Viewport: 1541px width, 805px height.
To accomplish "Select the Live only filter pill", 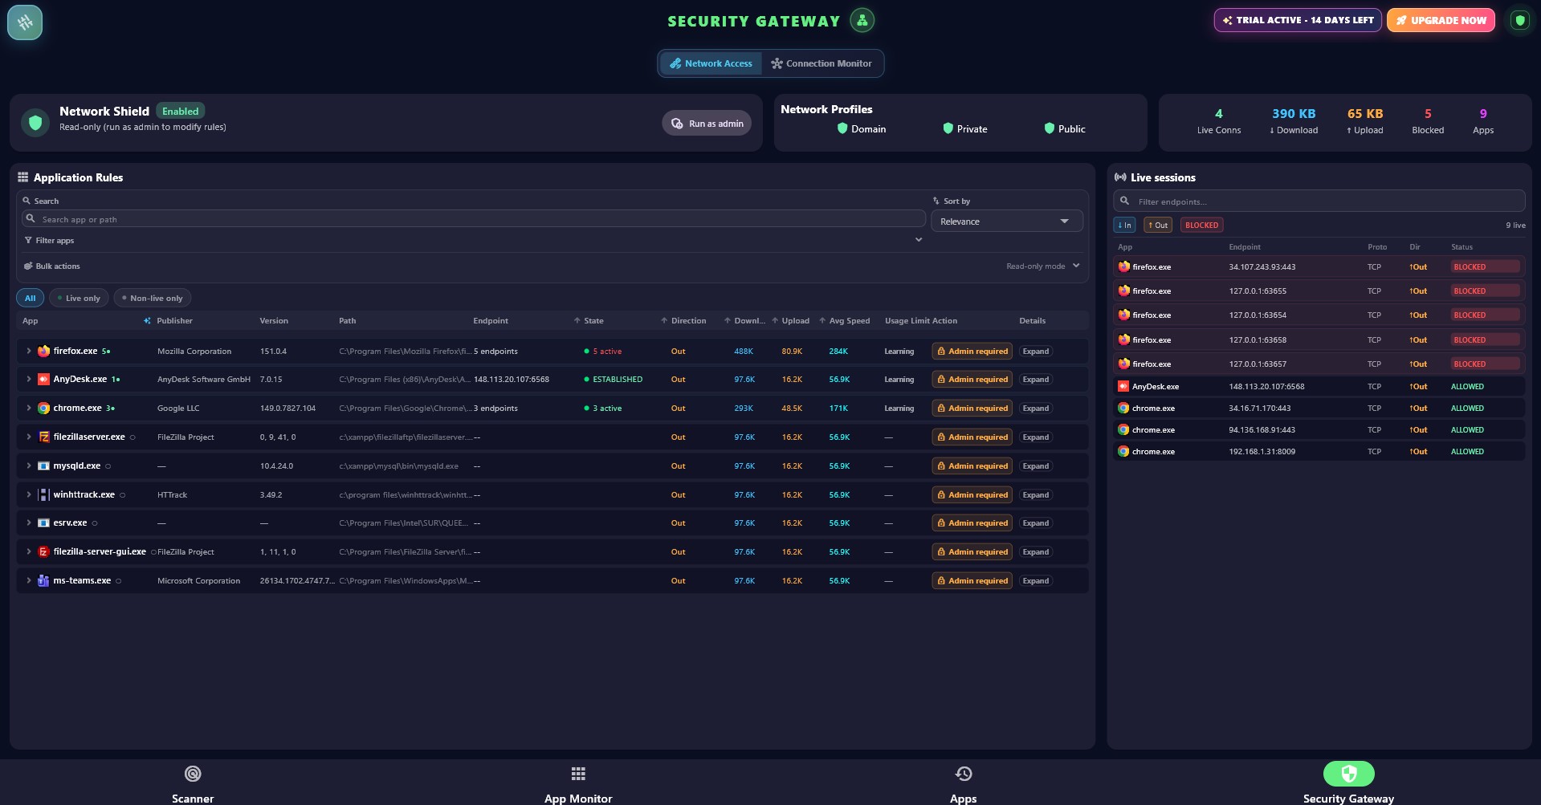I will pyautogui.click(x=79, y=298).
